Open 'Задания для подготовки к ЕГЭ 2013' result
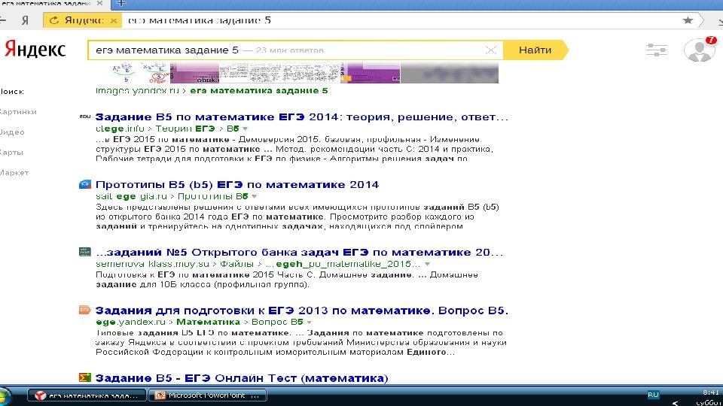The image size is (723, 406). coord(302,311)
